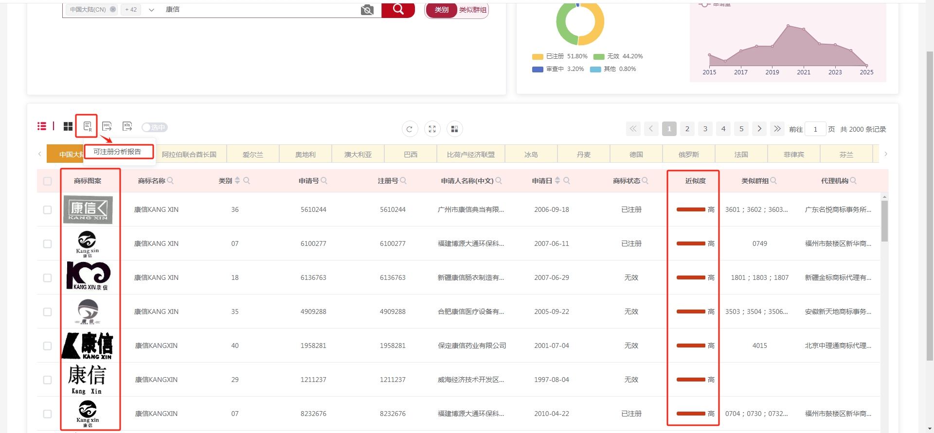Image resolution: width=934 pixels, height=433 pixels.
Task: Toggle 审查中 legend blue swatch
Action: [538, 69]
